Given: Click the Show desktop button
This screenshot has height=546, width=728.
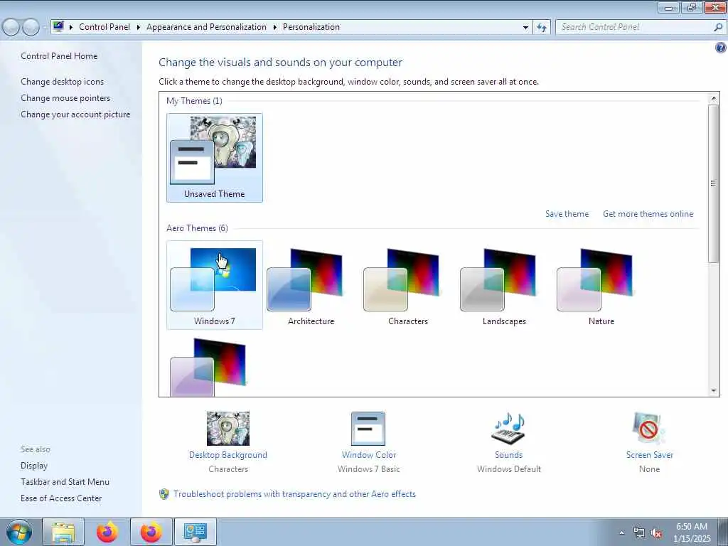Looking at the screenshot, I should [x=722, y=532].
